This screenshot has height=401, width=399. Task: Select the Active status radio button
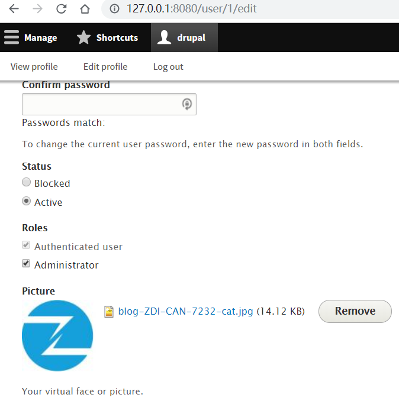[26, 201]
